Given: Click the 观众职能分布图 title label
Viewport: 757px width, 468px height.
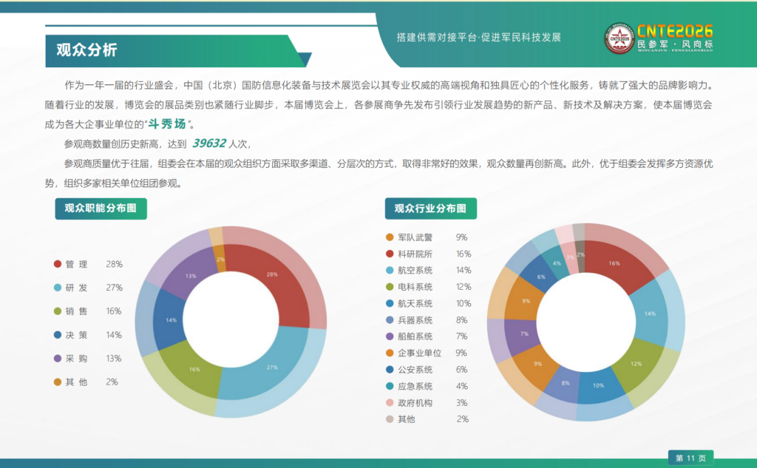Looking at the screenshot, I should click(101, 209).
